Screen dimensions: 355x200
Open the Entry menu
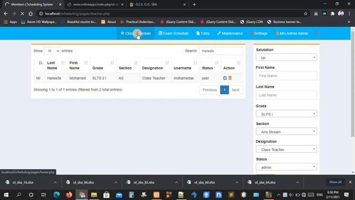[x=203, y=33]
